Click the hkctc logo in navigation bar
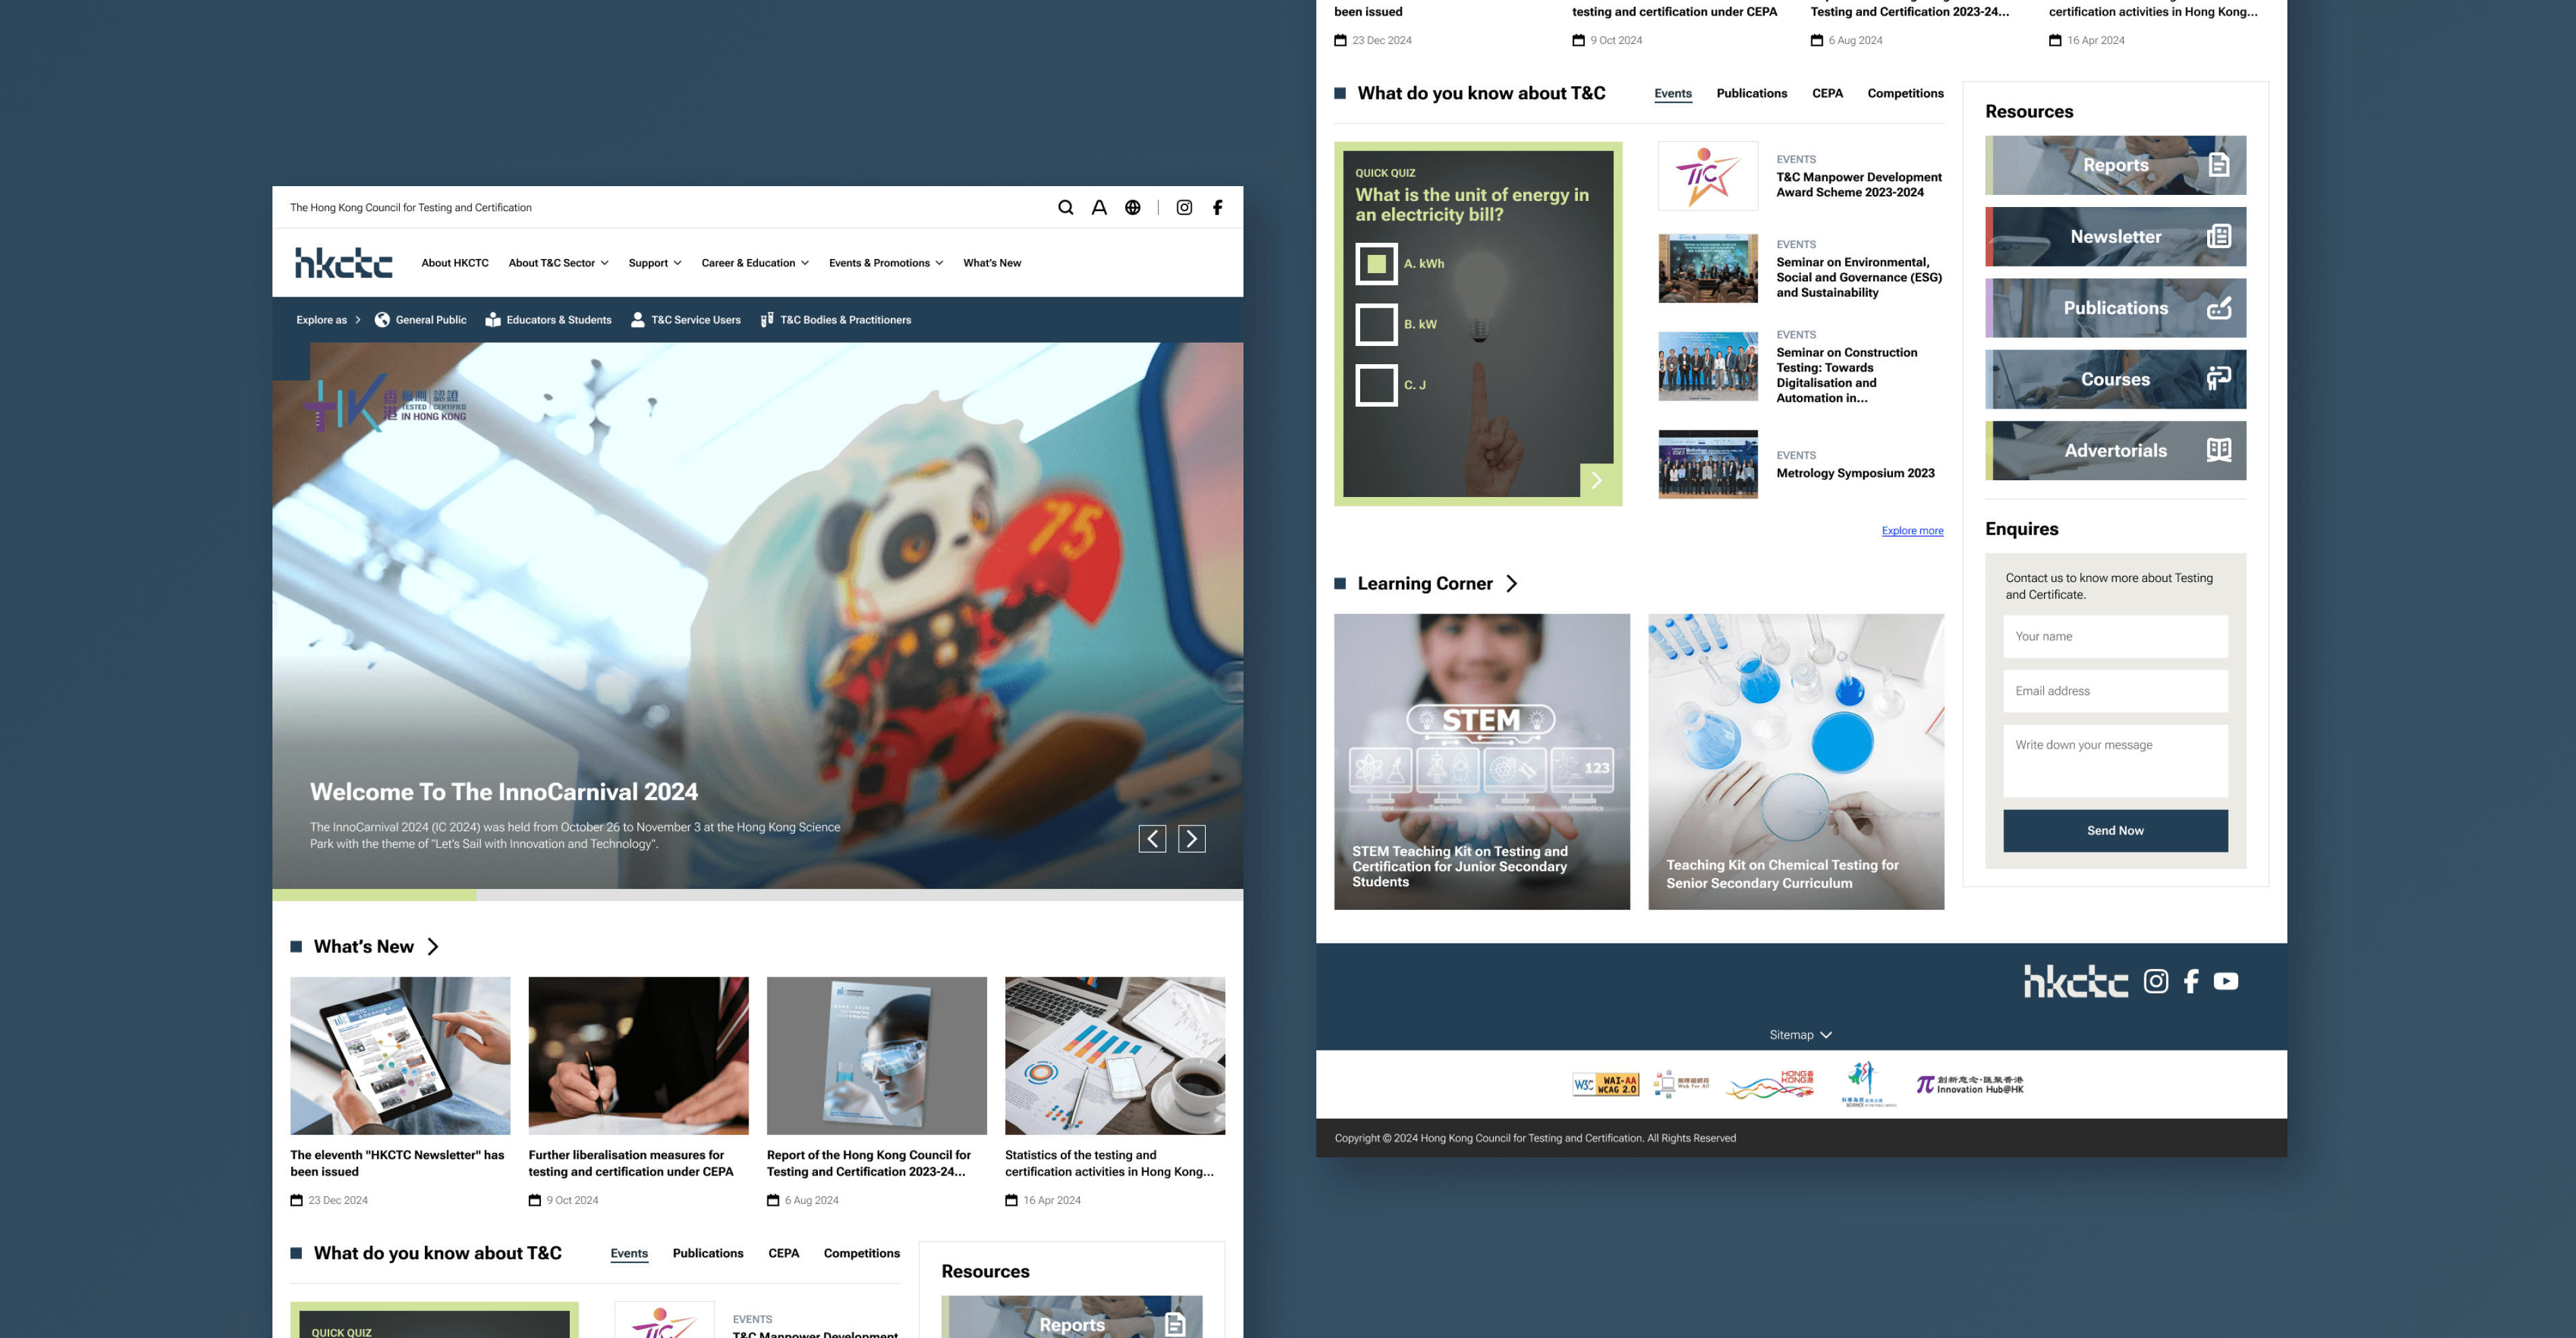The height and width of the screenshot is (1338, 2576). coord(343,263)
